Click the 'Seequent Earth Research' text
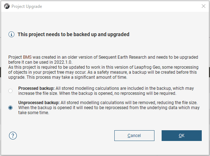This screenshot has height=156, width=210. tap(123, 57)
